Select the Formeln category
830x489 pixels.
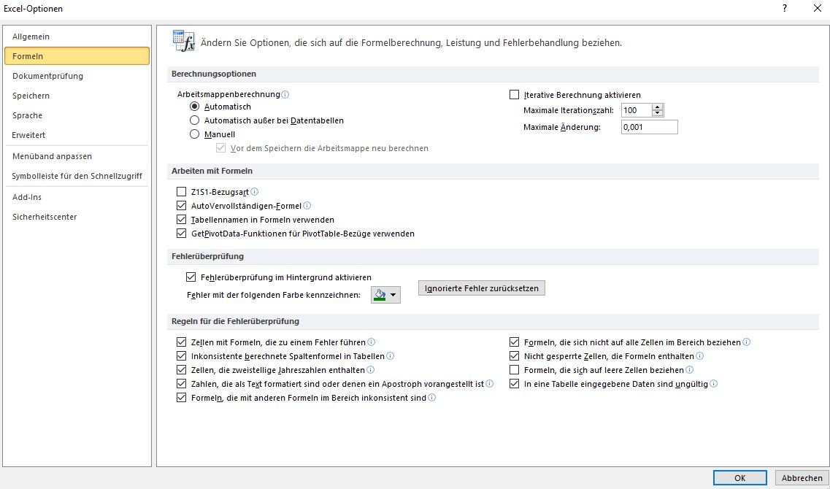(77, 56)
